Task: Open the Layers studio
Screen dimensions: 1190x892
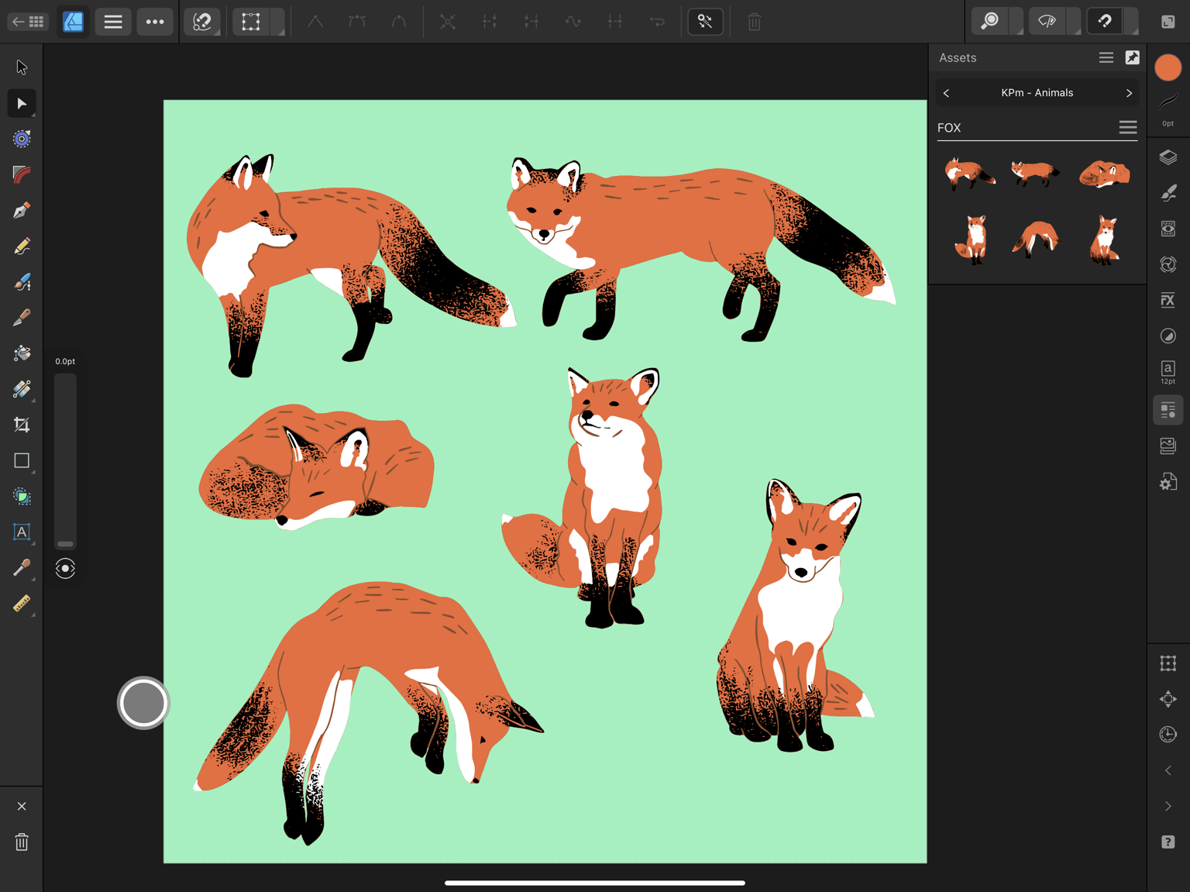Action: [x=1168, y=157]
